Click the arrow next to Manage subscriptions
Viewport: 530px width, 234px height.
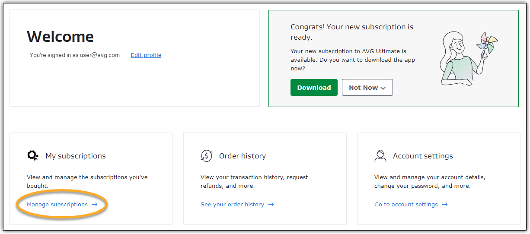(95, 205)
